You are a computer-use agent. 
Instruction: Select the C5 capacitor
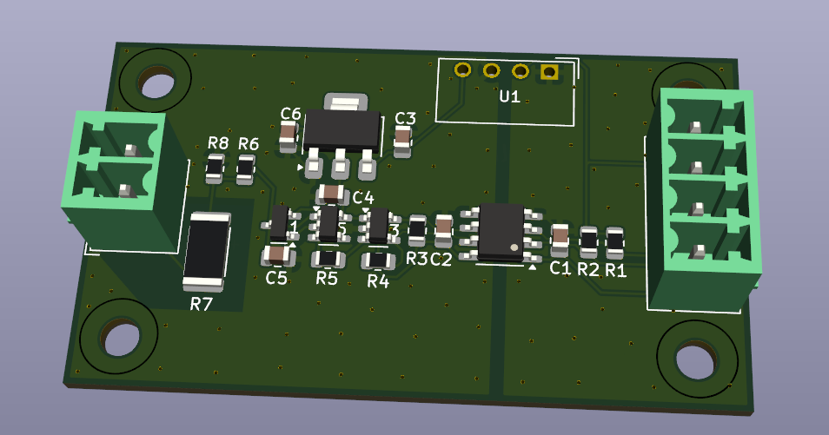tap(275, 254)
